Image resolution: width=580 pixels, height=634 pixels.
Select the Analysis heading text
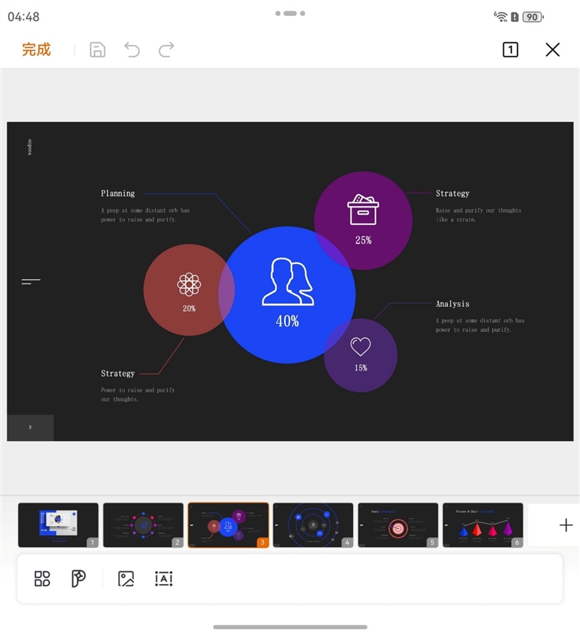pos(452,304)
